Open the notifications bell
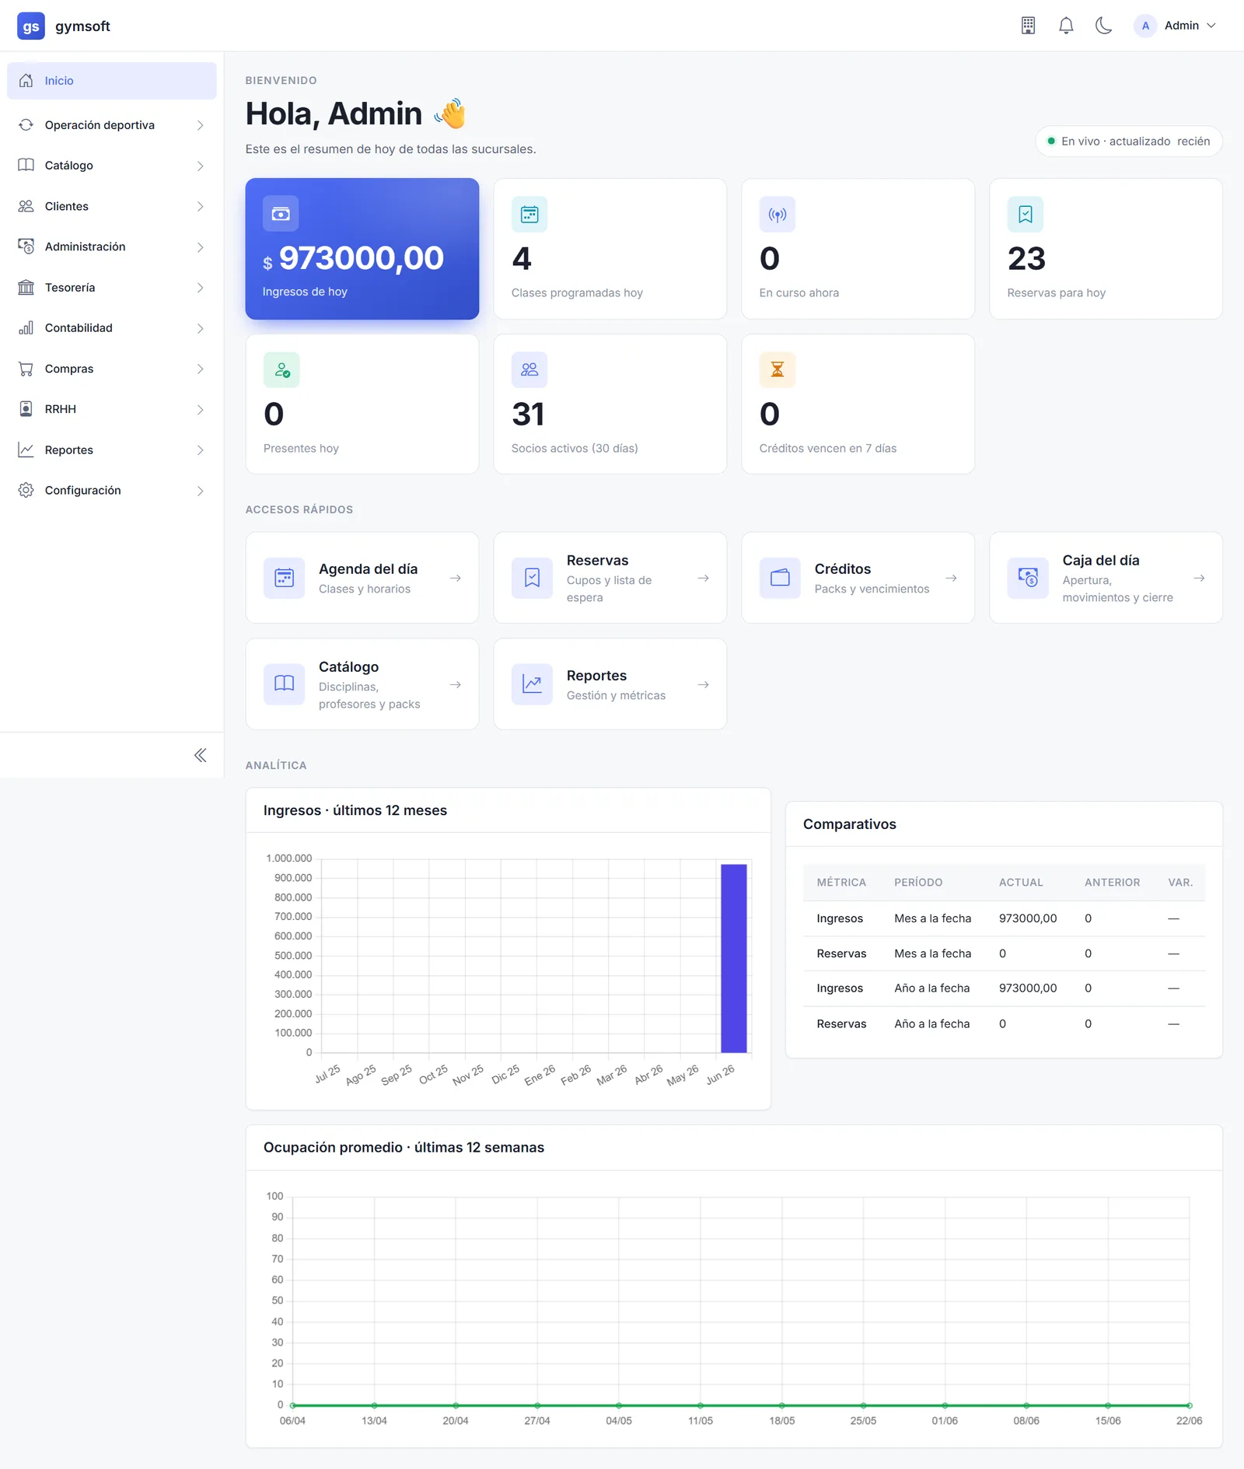This screenshot has height=1469, width=1244. tap(1066, 26)
